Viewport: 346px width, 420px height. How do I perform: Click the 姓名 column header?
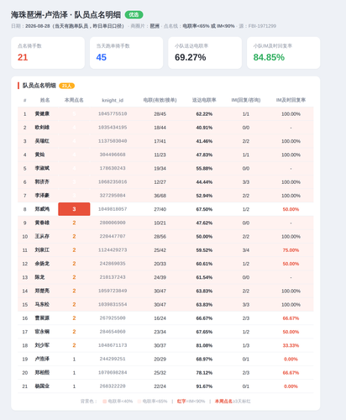[x=45, y=100]
